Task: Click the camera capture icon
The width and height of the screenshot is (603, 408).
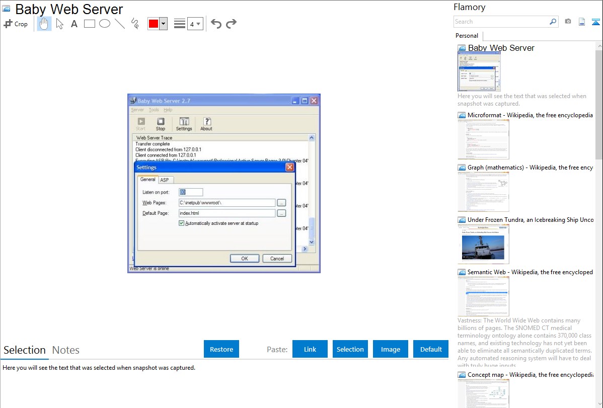Action: pos(568,22)
